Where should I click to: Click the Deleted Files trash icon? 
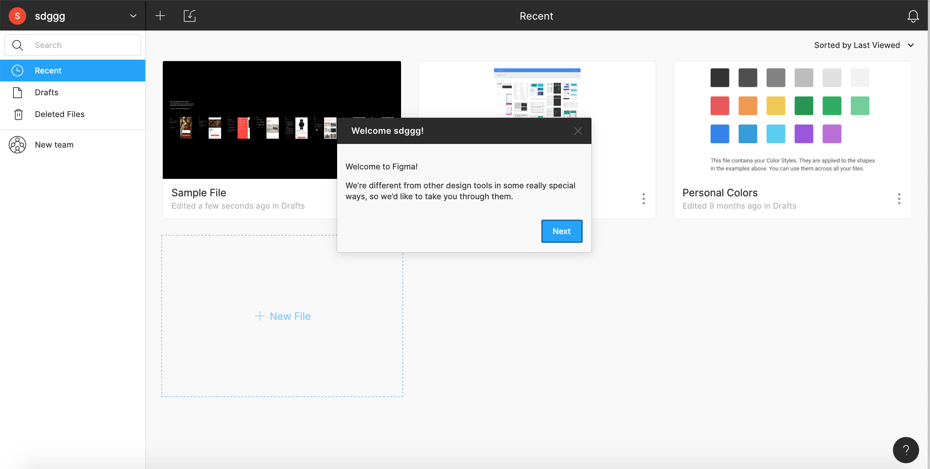click(x=17, y=114)
